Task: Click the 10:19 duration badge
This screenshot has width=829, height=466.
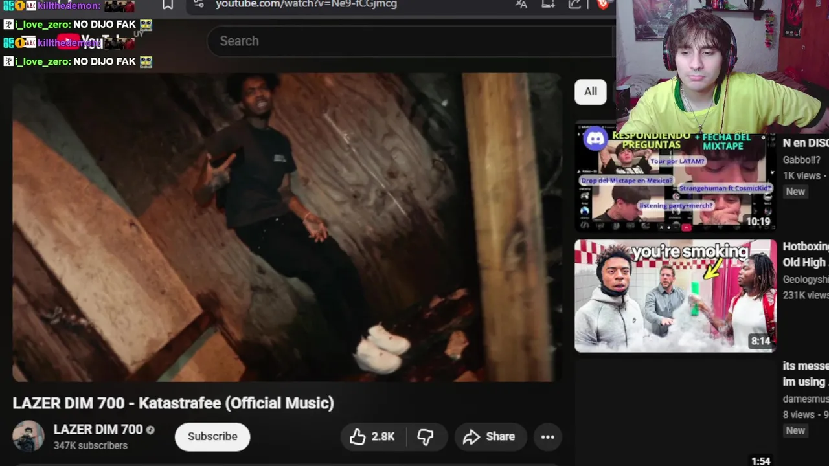Action: click(x=758, y=221)
